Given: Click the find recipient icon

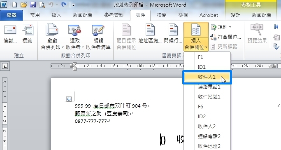Looking at the screenshot, I should (x=276, y=37).
